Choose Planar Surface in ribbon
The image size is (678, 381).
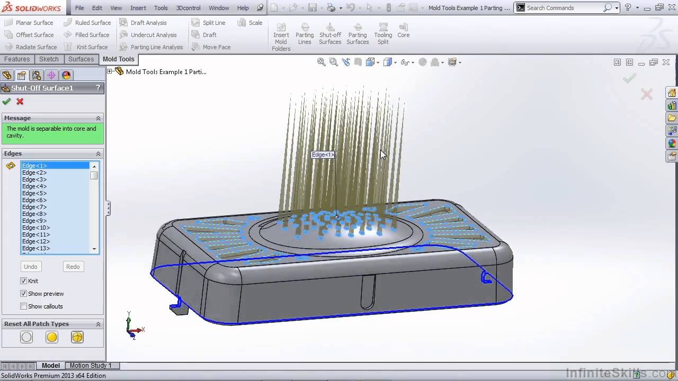click(x=29, y=23)
